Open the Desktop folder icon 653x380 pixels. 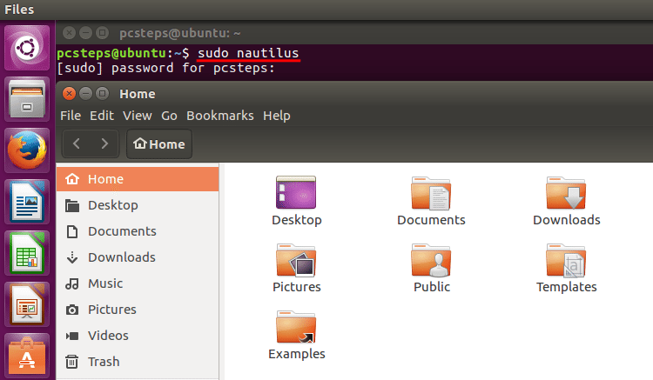coord(296,192)
